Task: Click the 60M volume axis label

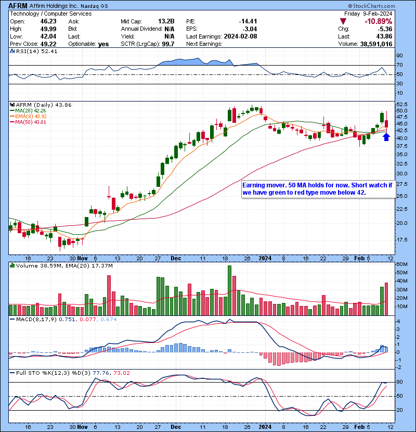Action: pos(401,264)
